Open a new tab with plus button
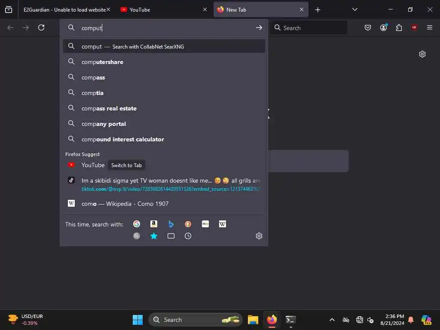This screenshot has width=440, height=330. 318,10
